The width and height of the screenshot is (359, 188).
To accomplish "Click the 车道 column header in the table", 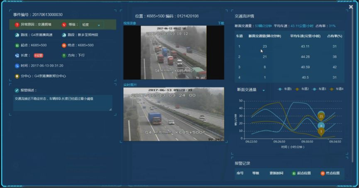I will (239, 36).
